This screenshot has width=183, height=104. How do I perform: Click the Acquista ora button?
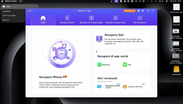tap(130, 11)
